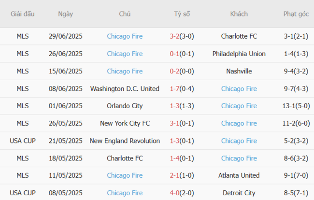
Task: Select Washington D.C. United team name
Action: click(125, 88)
